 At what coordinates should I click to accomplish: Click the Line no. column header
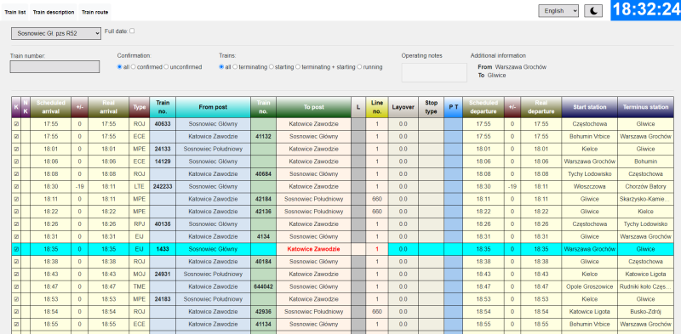click(x=377, y=107)
